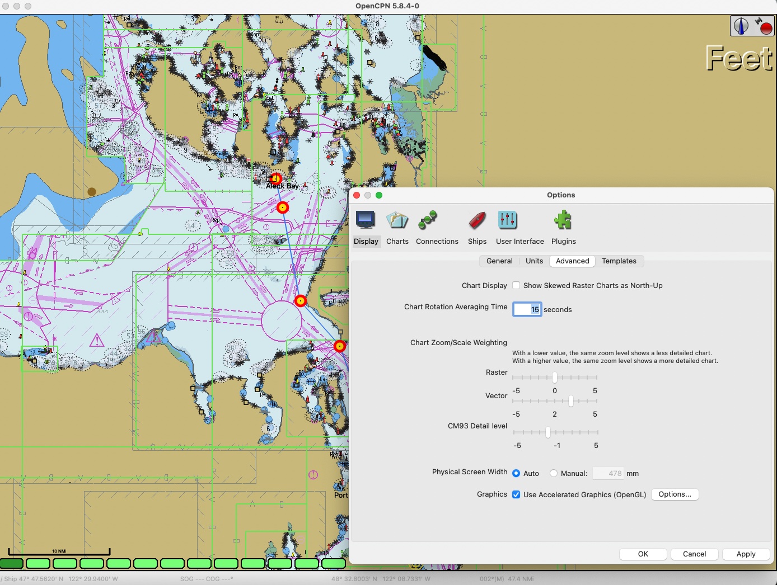
Task: Select the waypoint marker at Aleck Bay
Action: tap(276, 178)
